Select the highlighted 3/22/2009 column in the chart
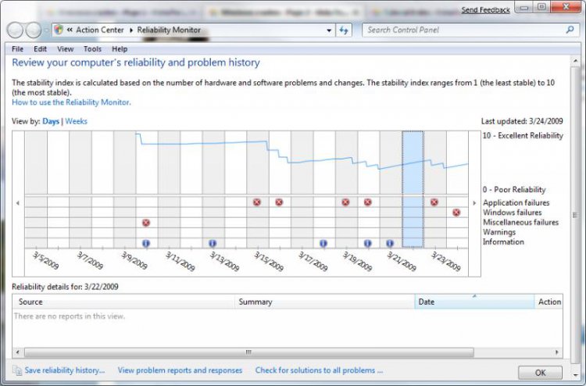This screenshot has height=386, width=586. coord(413,189)
